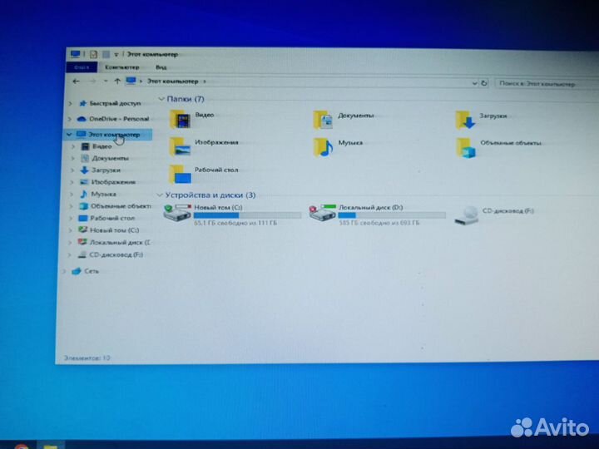
Task: Open the Файл menu tab
Action: [82, 67]
